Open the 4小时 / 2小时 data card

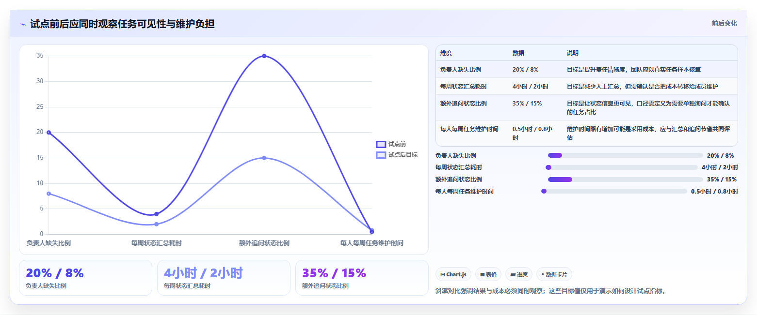click(224, 278)
